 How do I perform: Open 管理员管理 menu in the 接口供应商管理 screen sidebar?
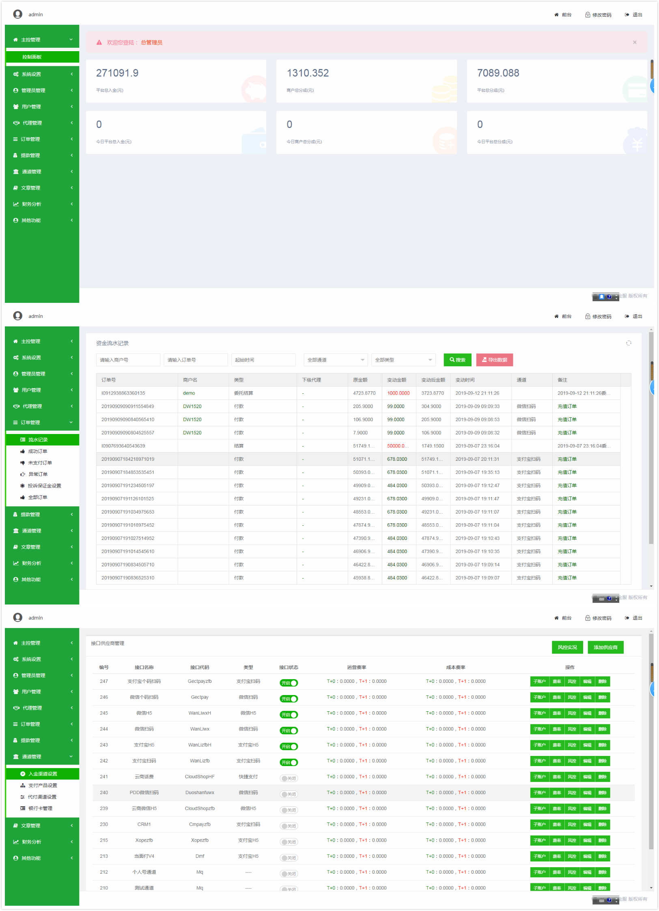(42, 675)
